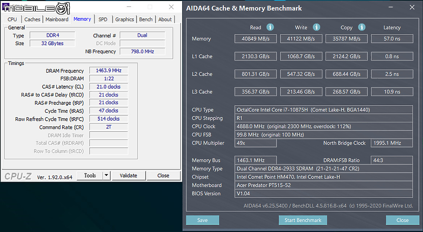The width and height of the screenshot is (423, 232).
Task: Click Cycle Time tRAS 47 clocks value
Action: click(108, 110)
